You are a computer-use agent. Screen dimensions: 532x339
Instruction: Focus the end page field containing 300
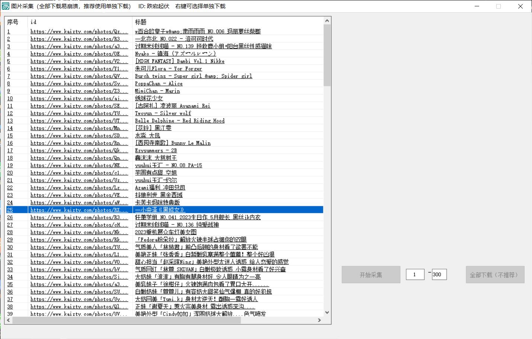click(x=439, y=275)
